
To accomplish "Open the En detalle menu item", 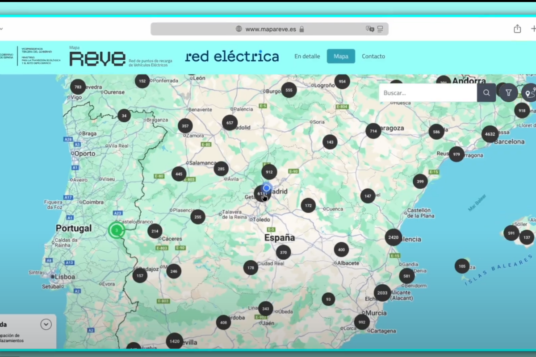I will (x=307, y=56).
